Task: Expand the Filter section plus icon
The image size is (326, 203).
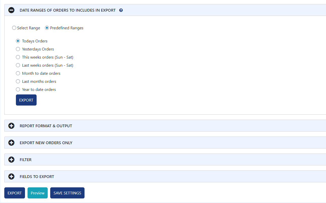Action: [11, 160]
